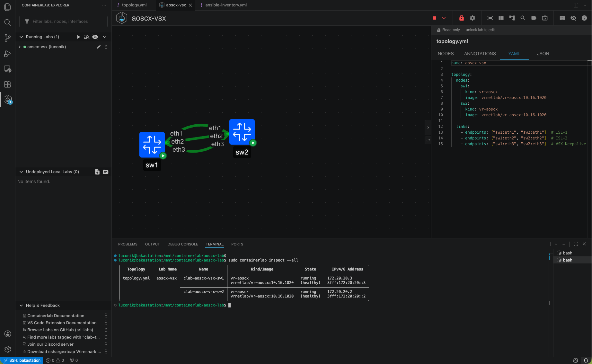Open the Explorer view in the activity bar
Image resolution: width=592 pixels, height=364 pixels.
tap(7, 7)
